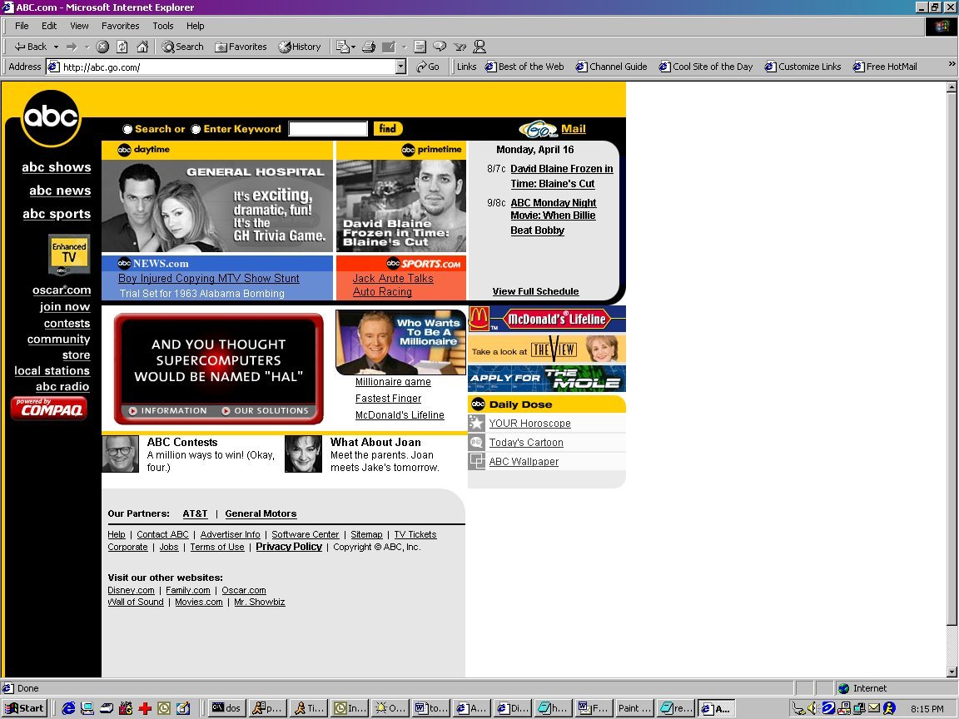This screenshot has width=959, height=719.
Task: Open the History toolbar button
Action: (x=300, y=47)
